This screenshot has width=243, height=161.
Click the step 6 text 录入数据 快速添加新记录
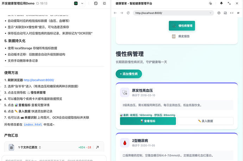coord(29,111)
